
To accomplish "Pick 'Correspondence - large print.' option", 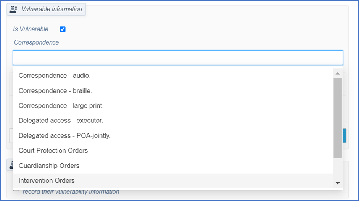I will point(61,105).
